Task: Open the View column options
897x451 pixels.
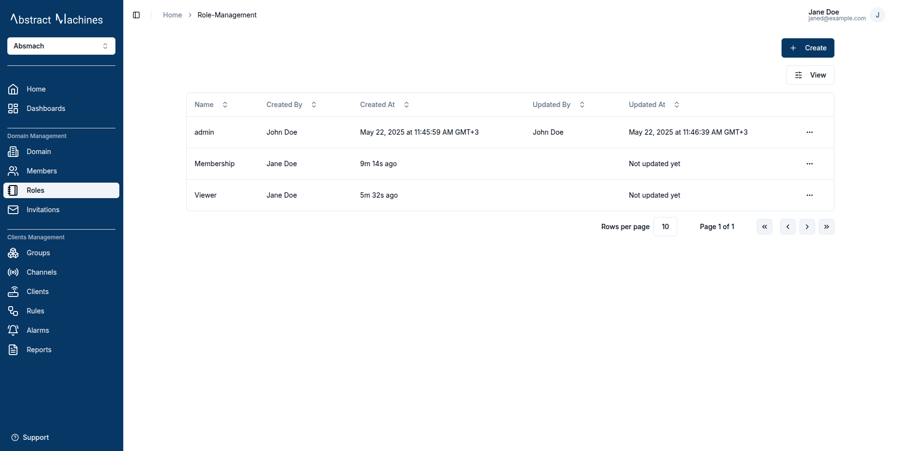Action: (810, 75)
